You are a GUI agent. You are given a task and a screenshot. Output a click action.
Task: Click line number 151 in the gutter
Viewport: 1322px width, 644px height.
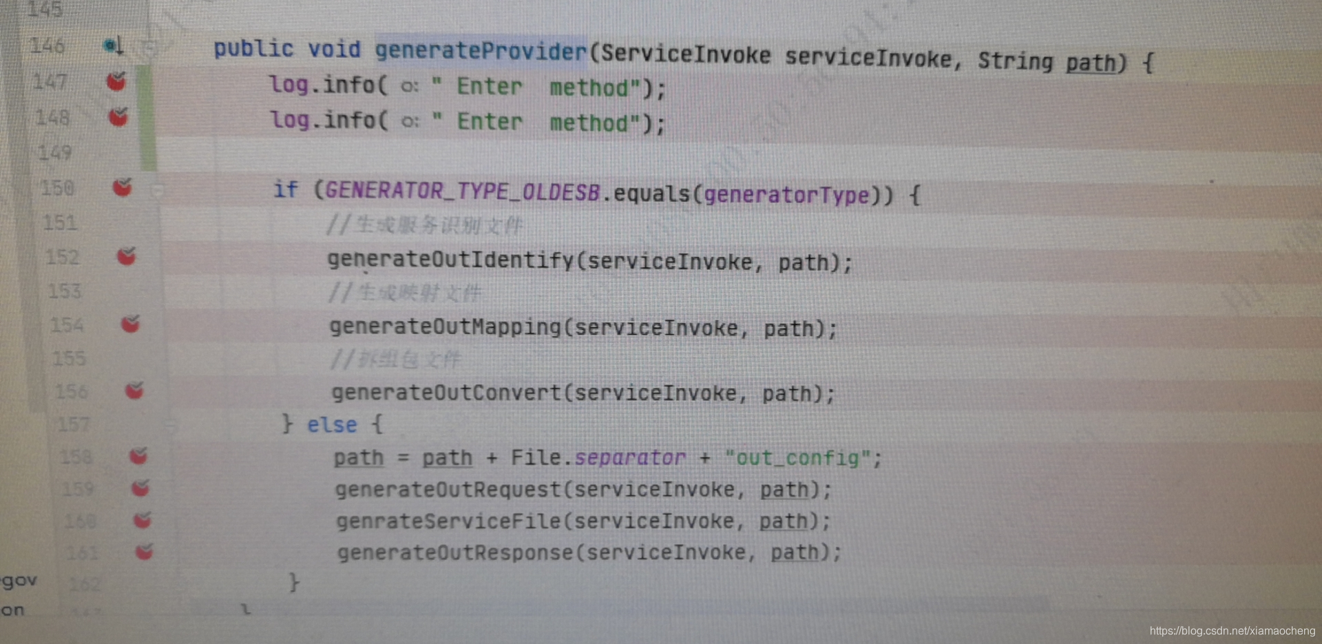coord(60,222)
